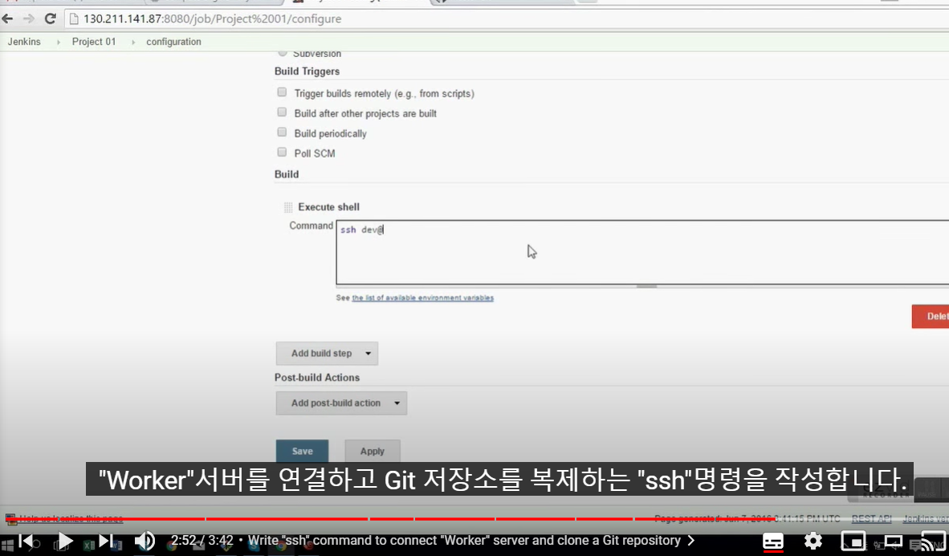Reload the Jenkins page

(x=51, y=18)
